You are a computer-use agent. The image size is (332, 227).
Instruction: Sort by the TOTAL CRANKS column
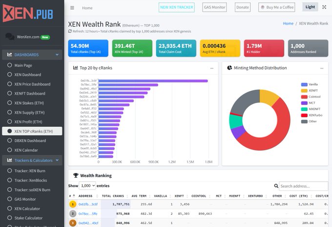tap(113, 196)
